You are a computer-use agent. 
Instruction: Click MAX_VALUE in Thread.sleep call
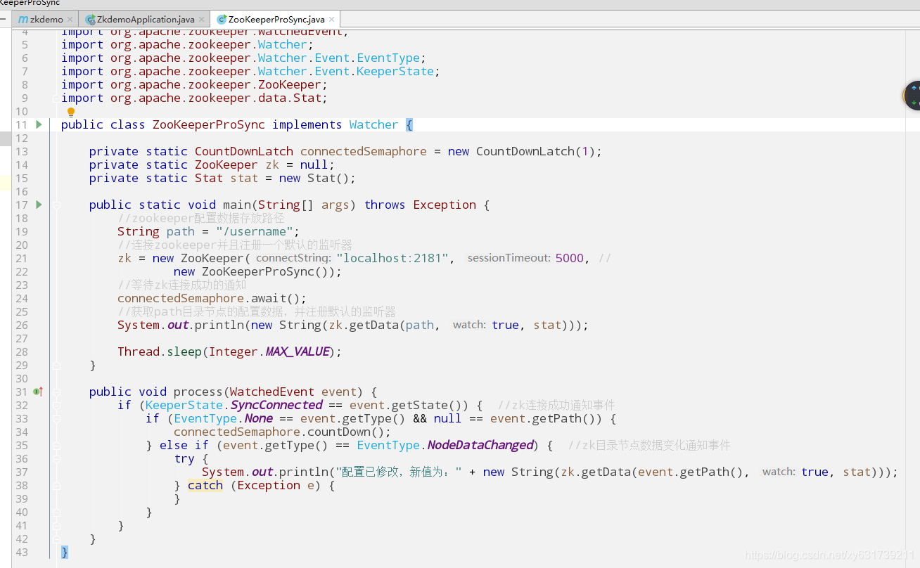297,351
